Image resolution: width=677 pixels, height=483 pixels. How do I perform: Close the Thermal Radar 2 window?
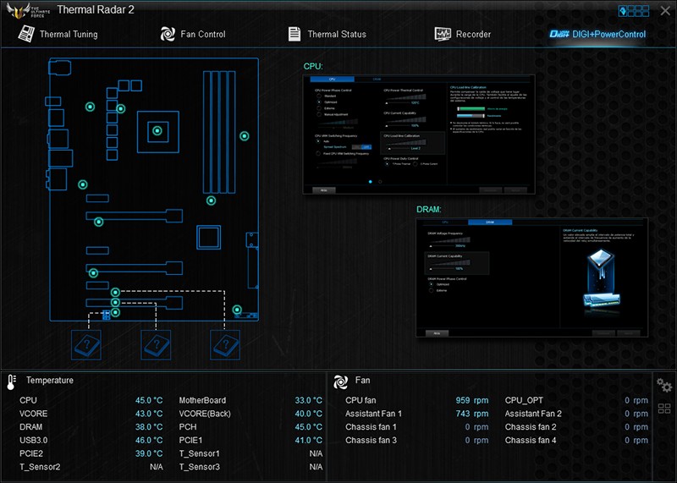click(665, 11)
